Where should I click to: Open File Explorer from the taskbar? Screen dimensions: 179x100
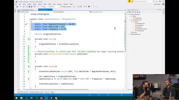click(22, 98)
